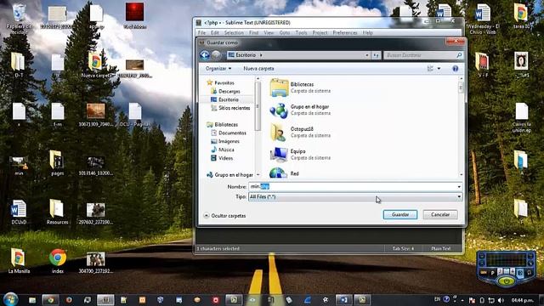Click the EN language indicator in the tray
The width and height of the screenshot is (544, 306).
click(437, 299)
